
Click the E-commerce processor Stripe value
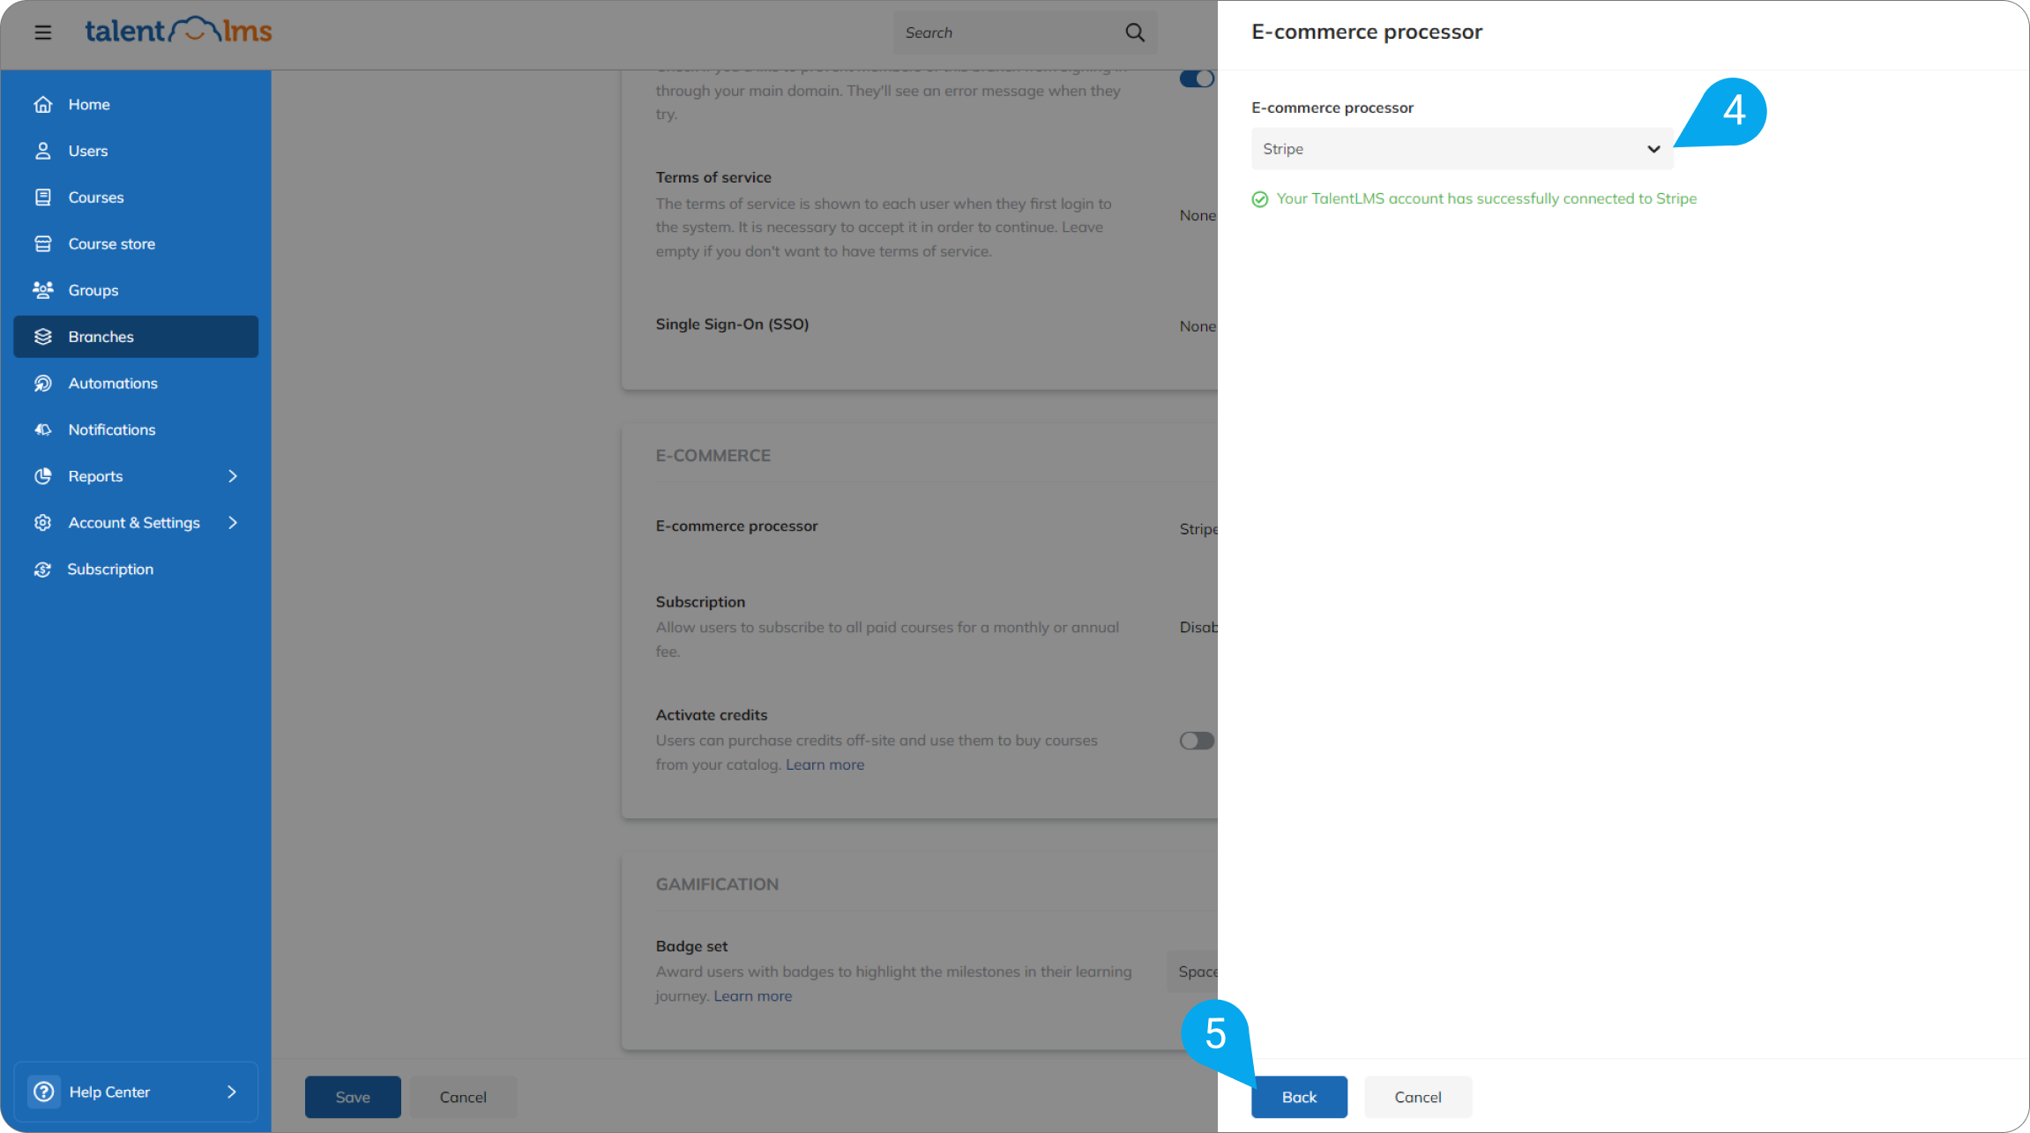pyautogui.click(x=1198, y=529)
